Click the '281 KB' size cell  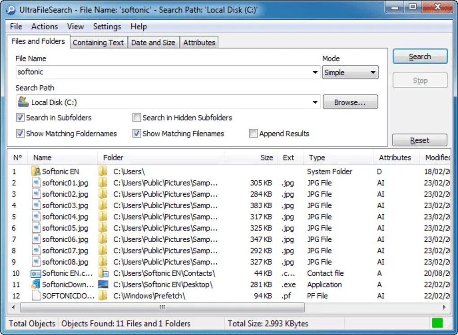(x=261, y=284)
